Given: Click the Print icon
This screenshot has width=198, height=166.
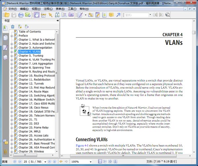Looking at the screenshot, I should (21, 15).
